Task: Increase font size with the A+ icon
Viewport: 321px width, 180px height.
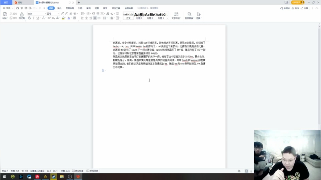Action: click(x=62, y=14)
